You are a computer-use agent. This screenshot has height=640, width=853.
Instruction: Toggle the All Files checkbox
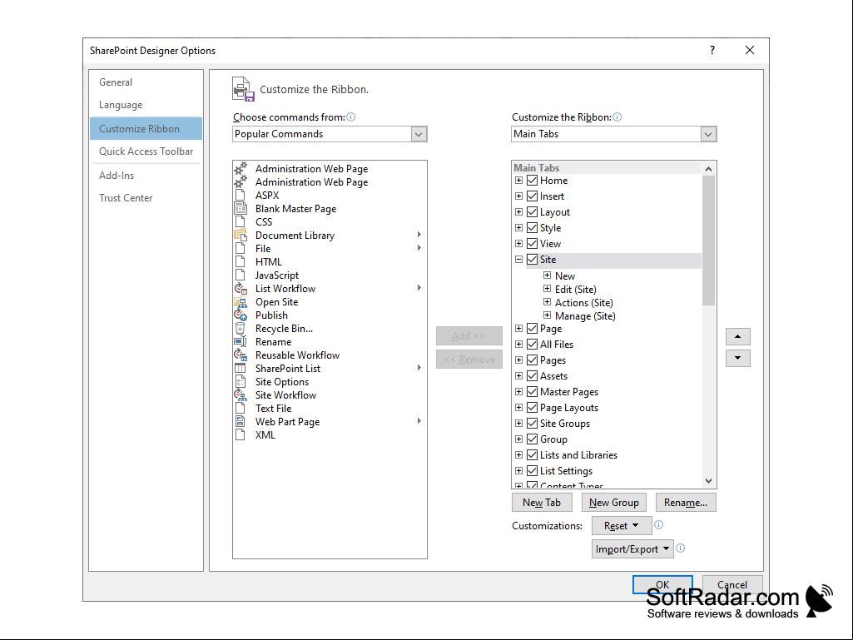533,344
